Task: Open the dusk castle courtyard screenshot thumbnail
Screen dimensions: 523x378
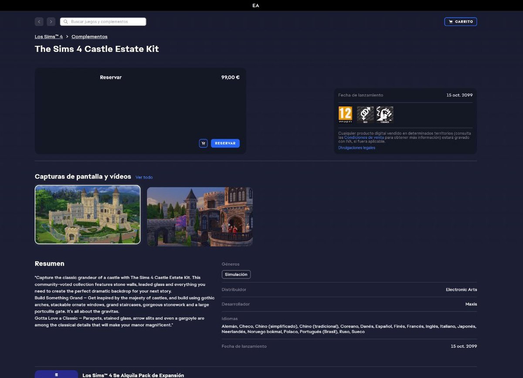Action: click(x=200, y=217)
